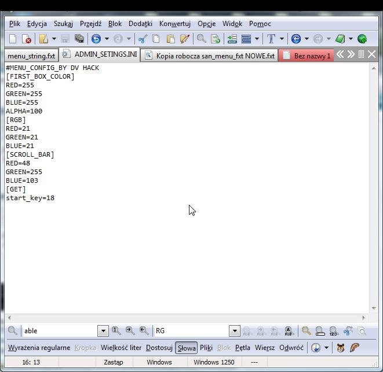Click the find previous magnifier icon
The width and height of the screenshot is (383, 372).
144,331
